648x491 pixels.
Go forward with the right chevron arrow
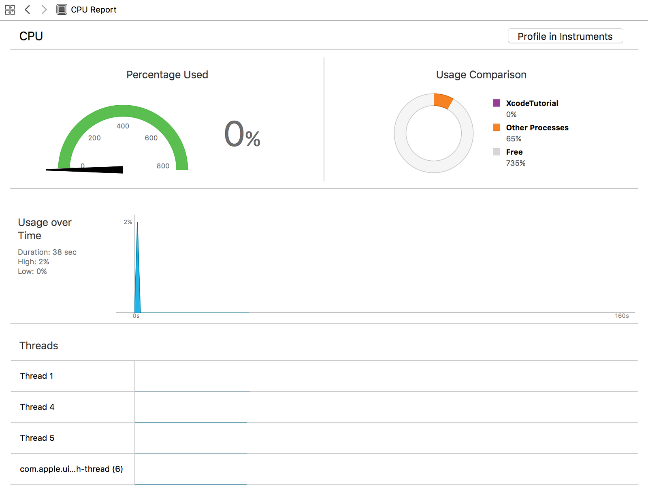44,10
